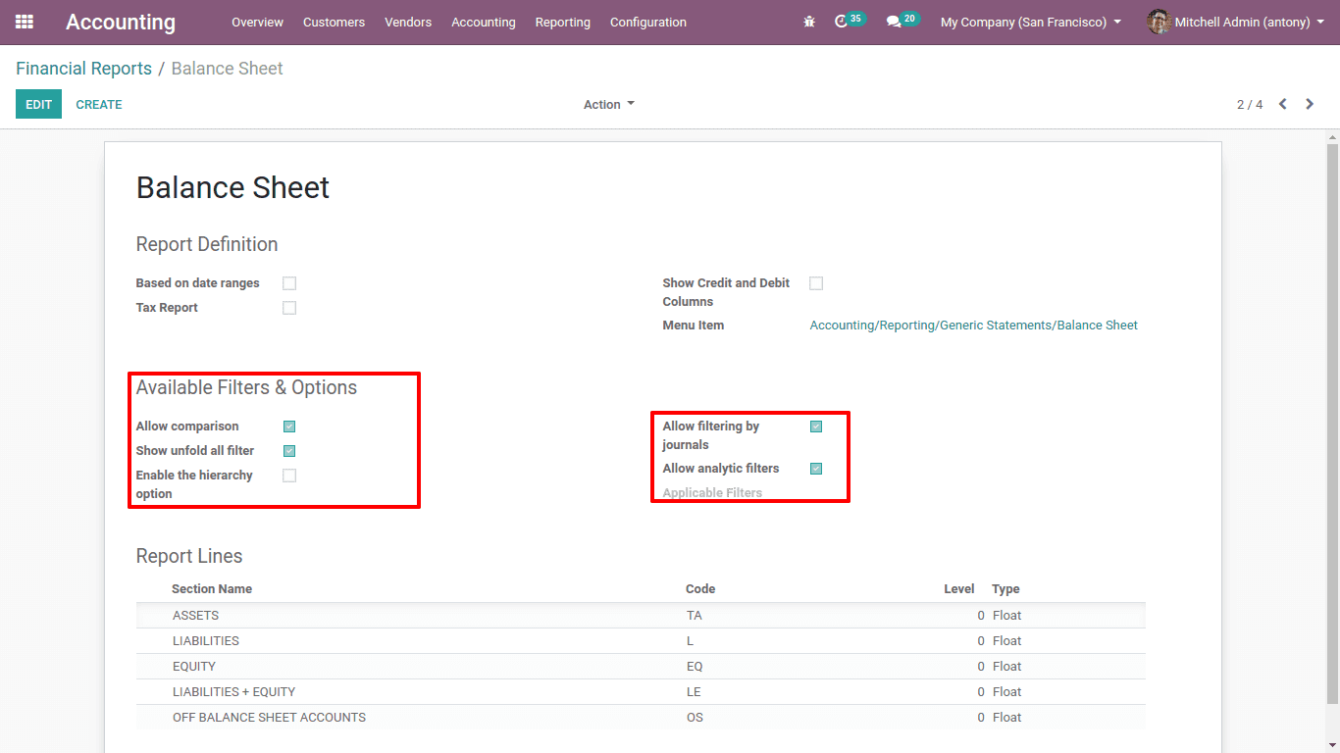Click the debug bug icon
Image resolution: width=1340 pixels, height=753 pixels.
[x=809, y=22]
